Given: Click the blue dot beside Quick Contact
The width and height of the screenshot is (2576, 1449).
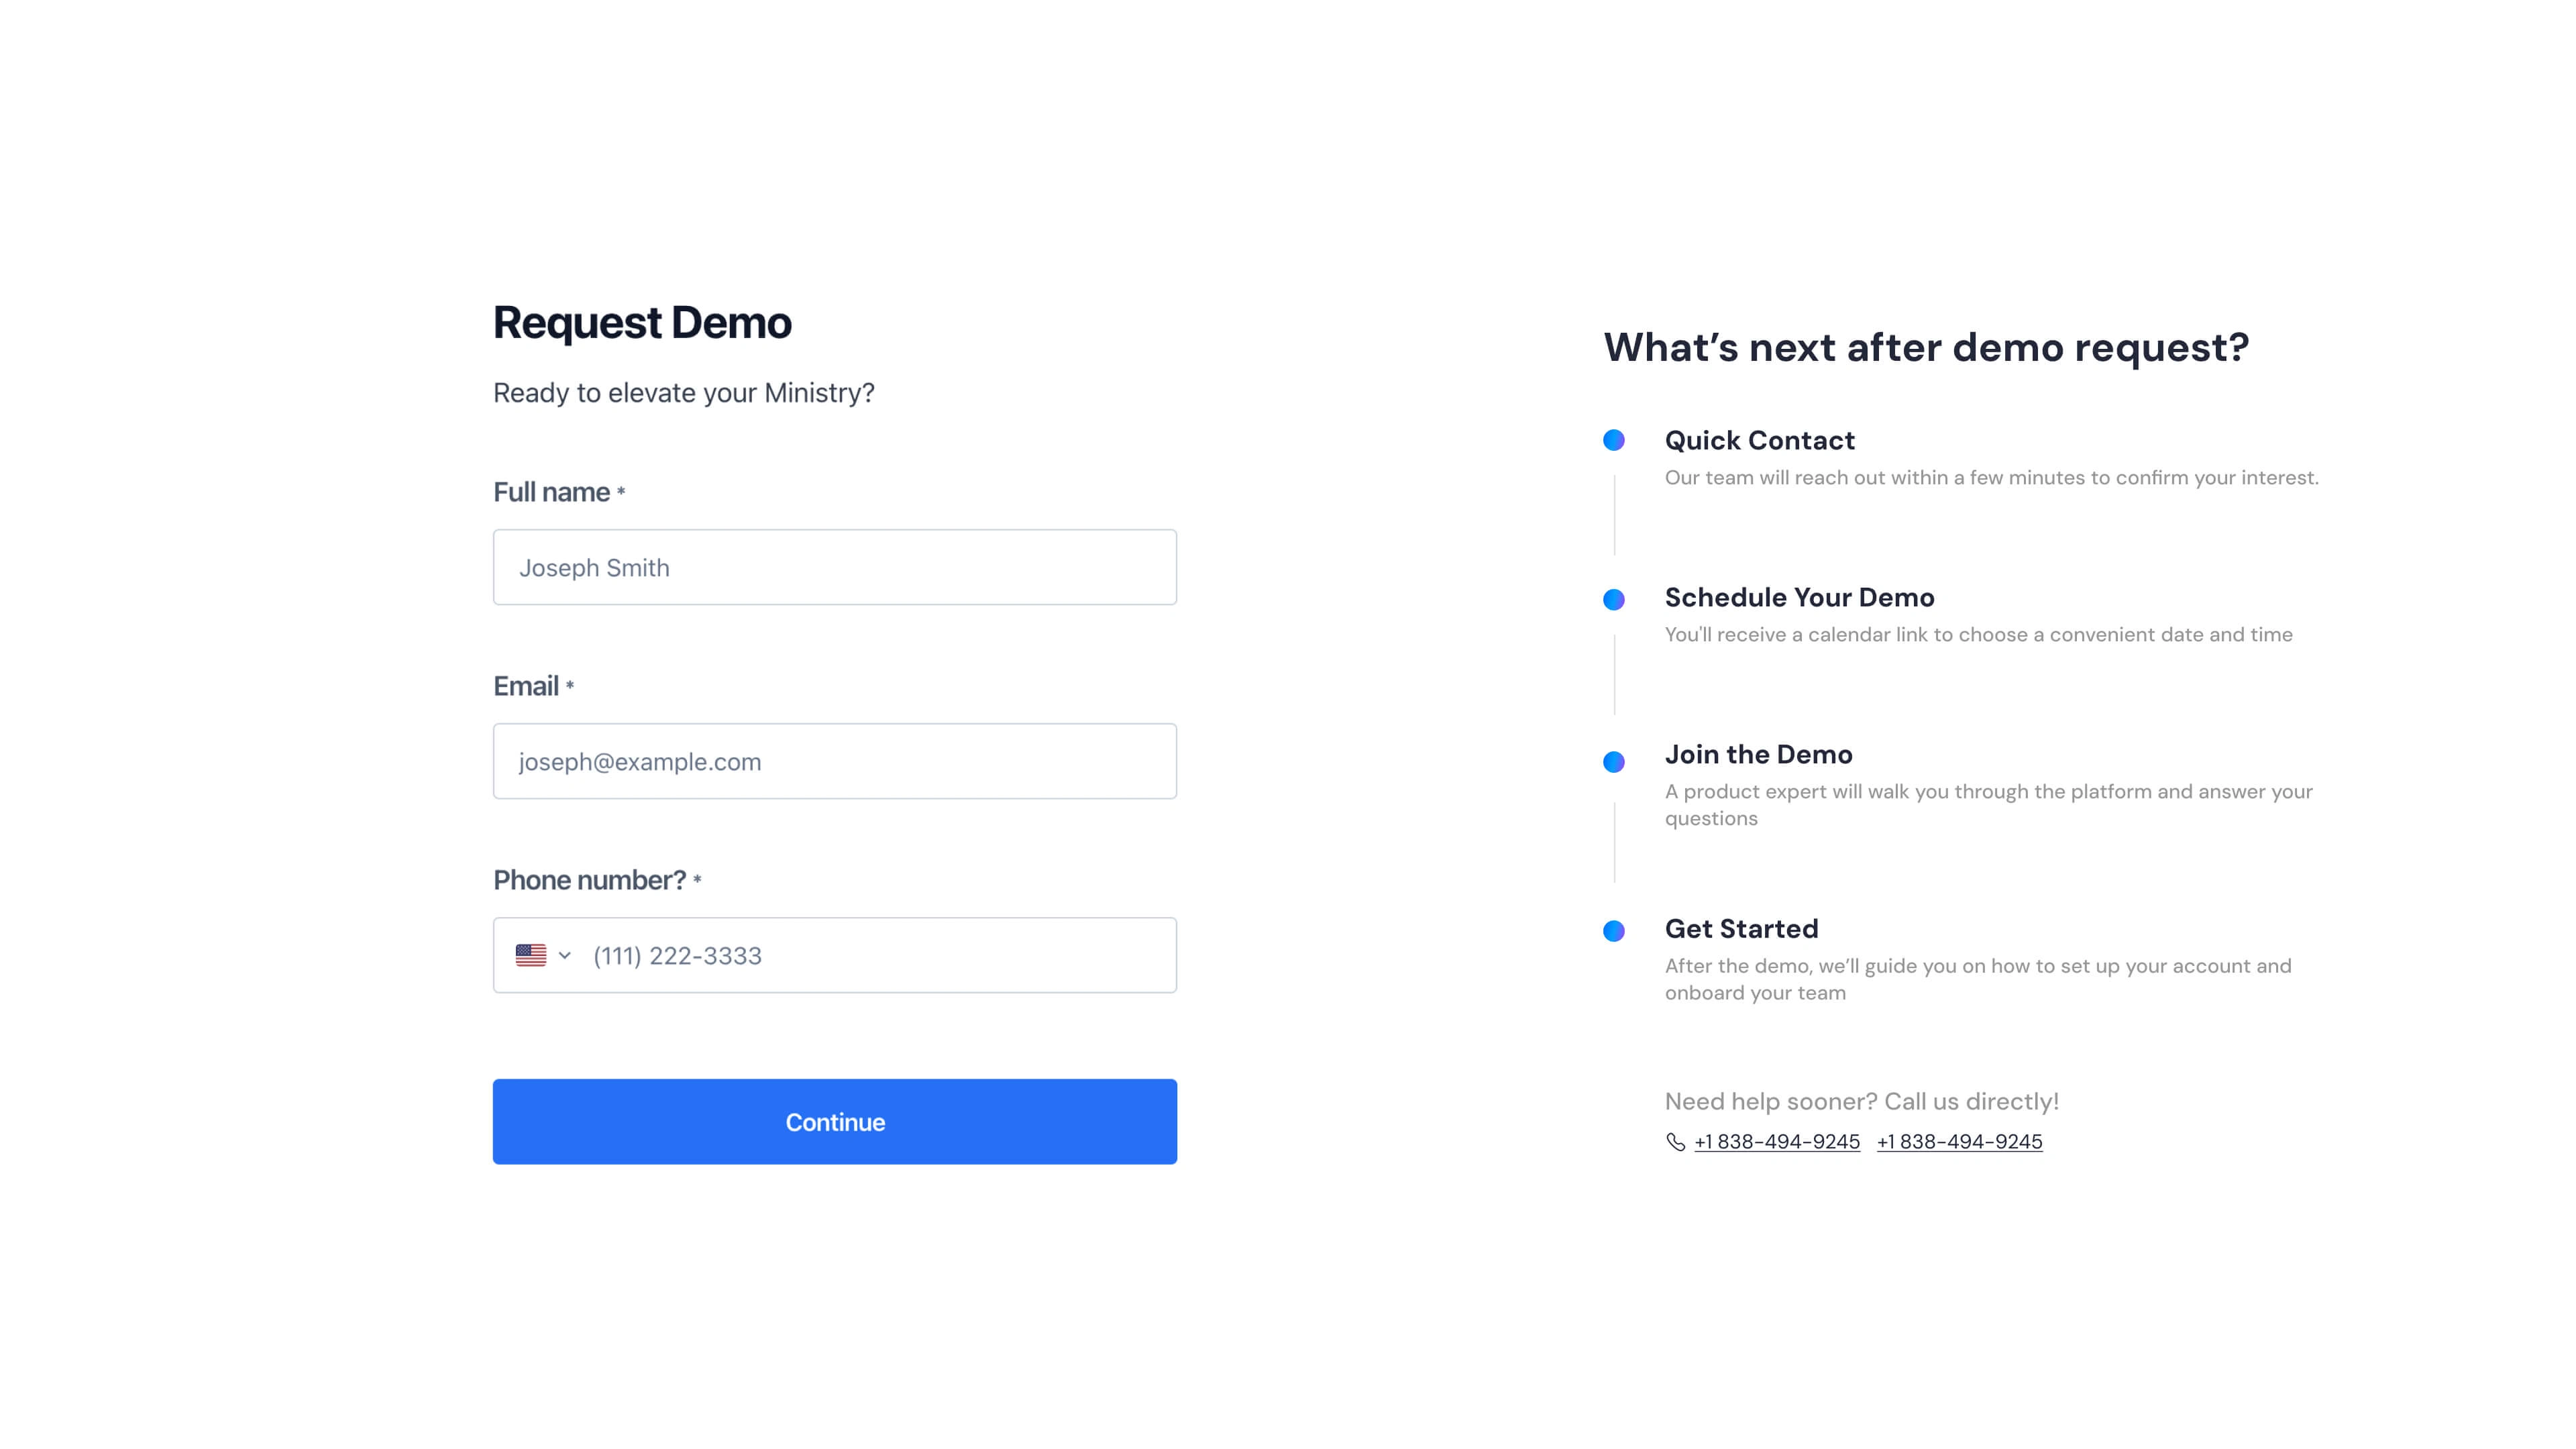Looking at the screenshot, I should pyautogui.click(x=1613, y=440).
